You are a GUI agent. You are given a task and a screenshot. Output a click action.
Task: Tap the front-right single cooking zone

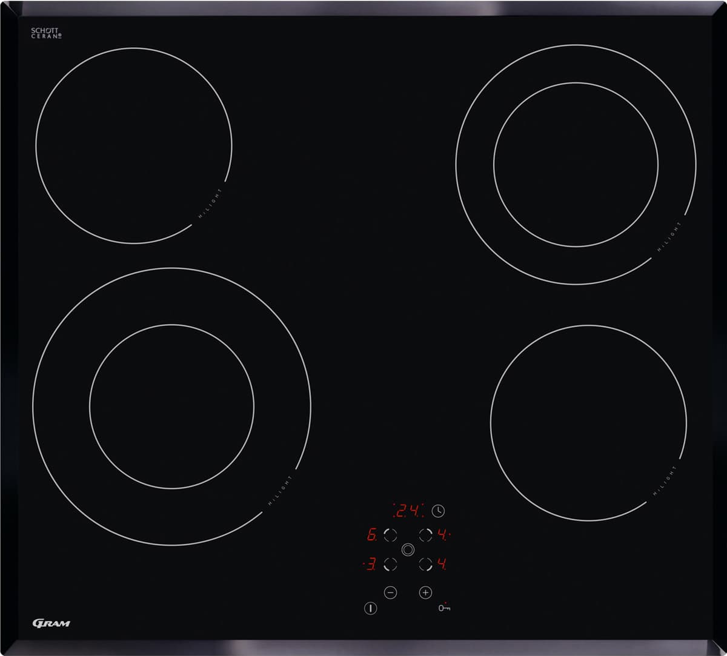click(588, 423)
